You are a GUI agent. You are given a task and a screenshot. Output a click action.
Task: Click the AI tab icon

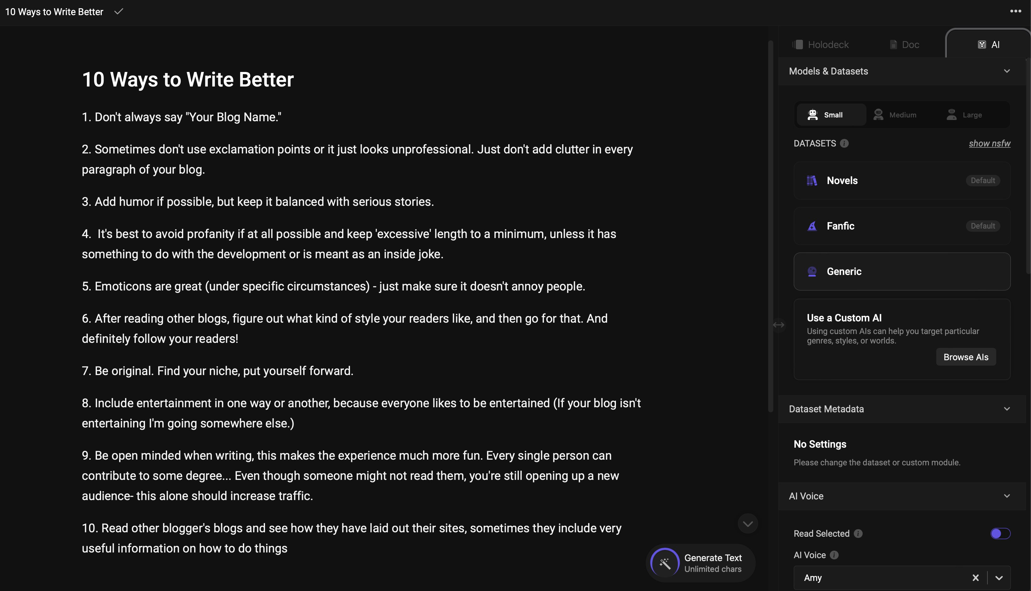[x=981, y=44]
